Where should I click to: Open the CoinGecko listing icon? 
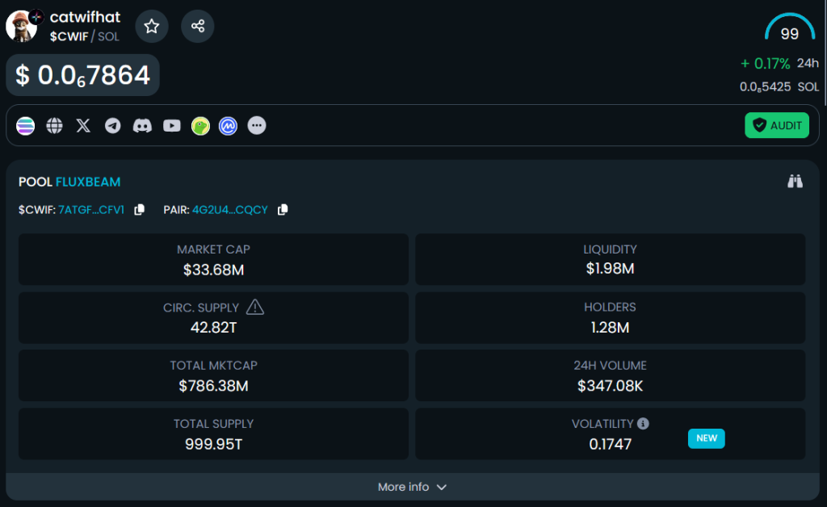[200, 126]
